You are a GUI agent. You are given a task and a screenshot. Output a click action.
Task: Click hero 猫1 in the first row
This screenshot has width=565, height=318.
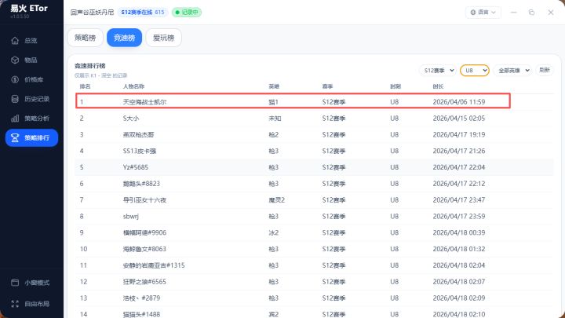point(274,102)
